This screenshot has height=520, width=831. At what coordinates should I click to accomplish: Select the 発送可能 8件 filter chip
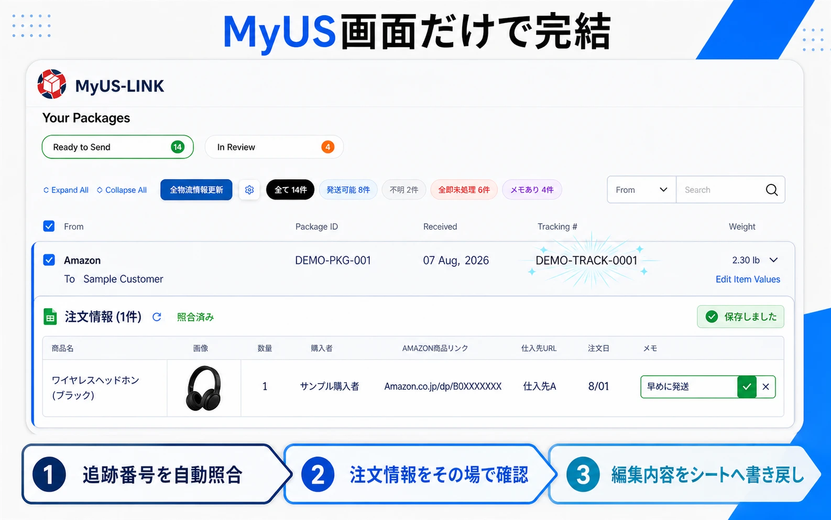point(348,190)
